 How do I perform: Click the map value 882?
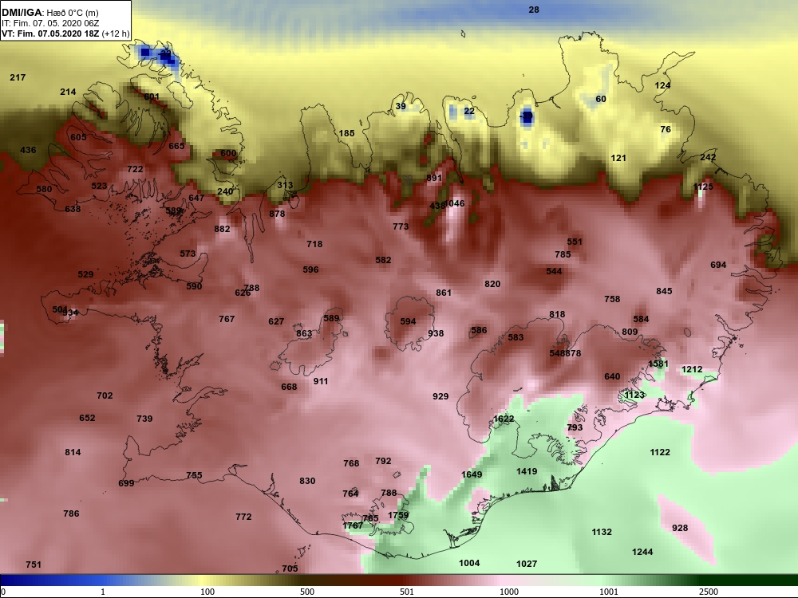[223, 230]
